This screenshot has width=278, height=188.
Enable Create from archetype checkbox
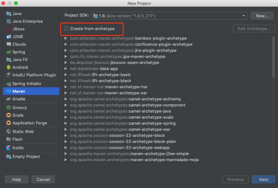coord(66,29)
